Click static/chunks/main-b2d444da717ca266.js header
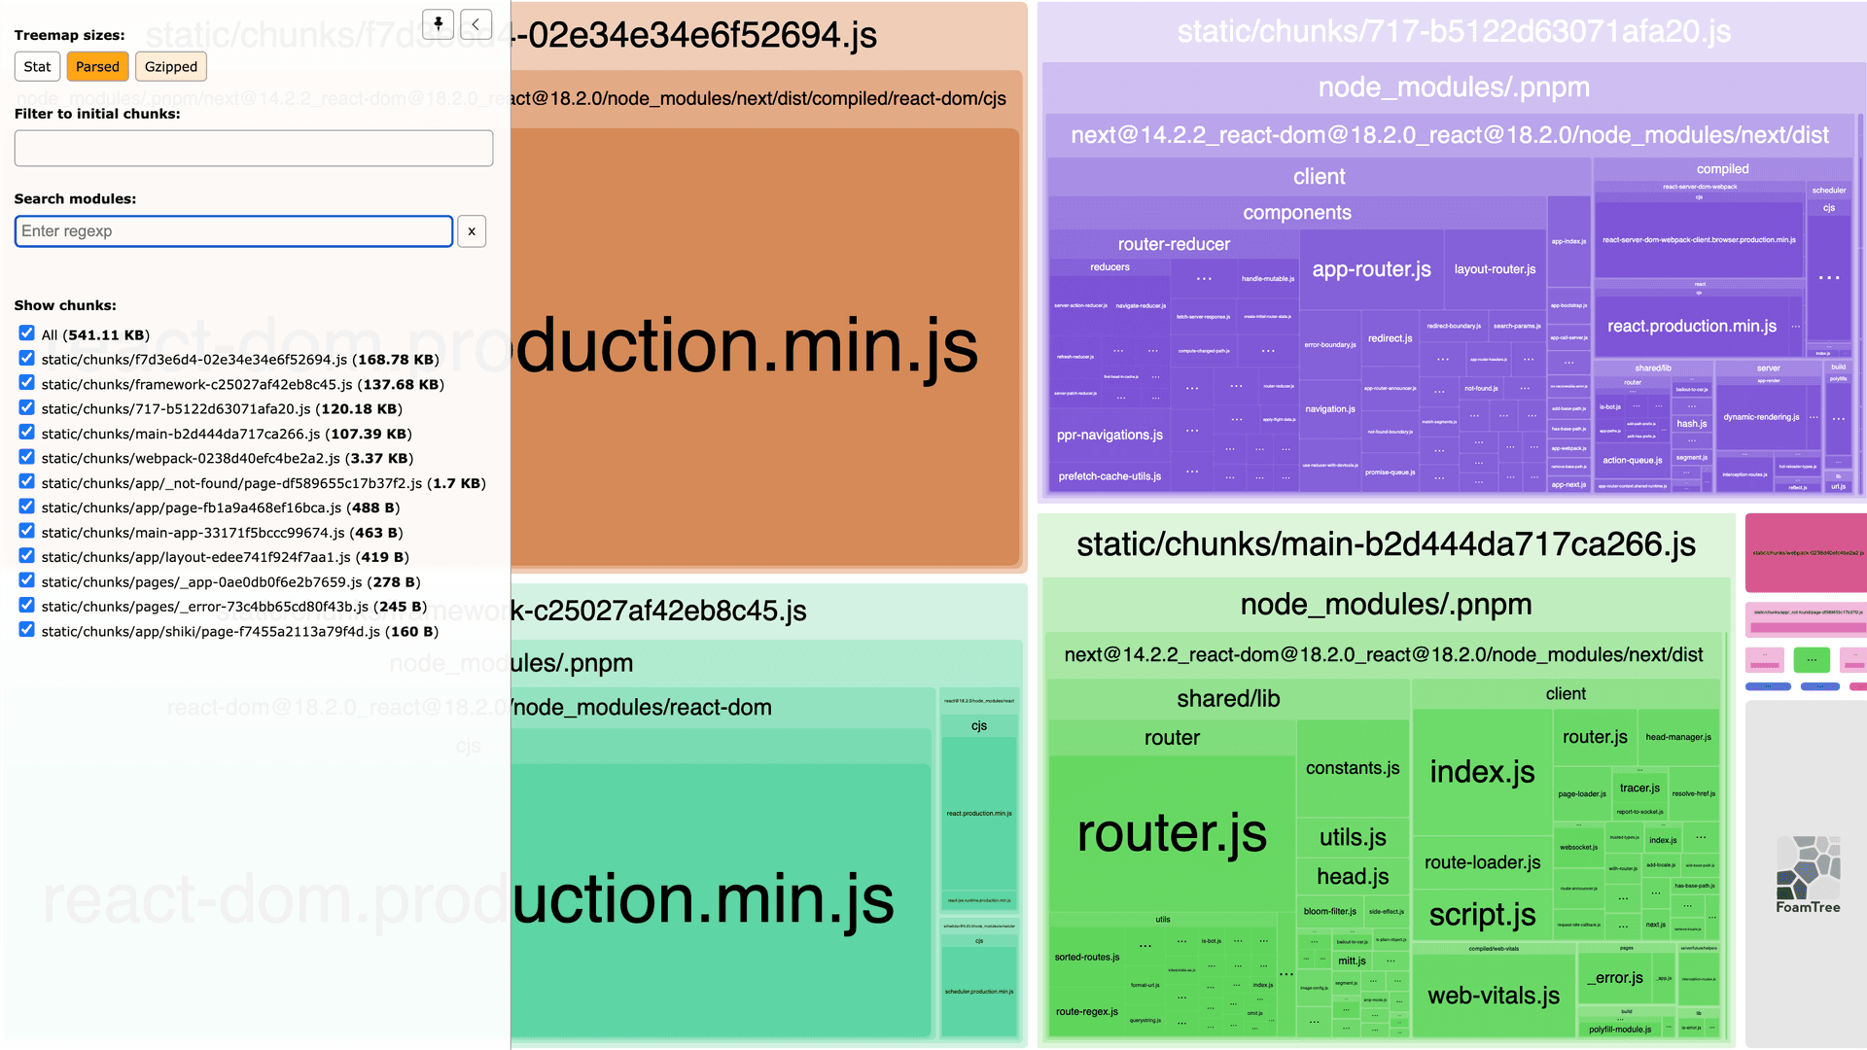The height and width of the screenshot is (1050, 1867). 1386,544
